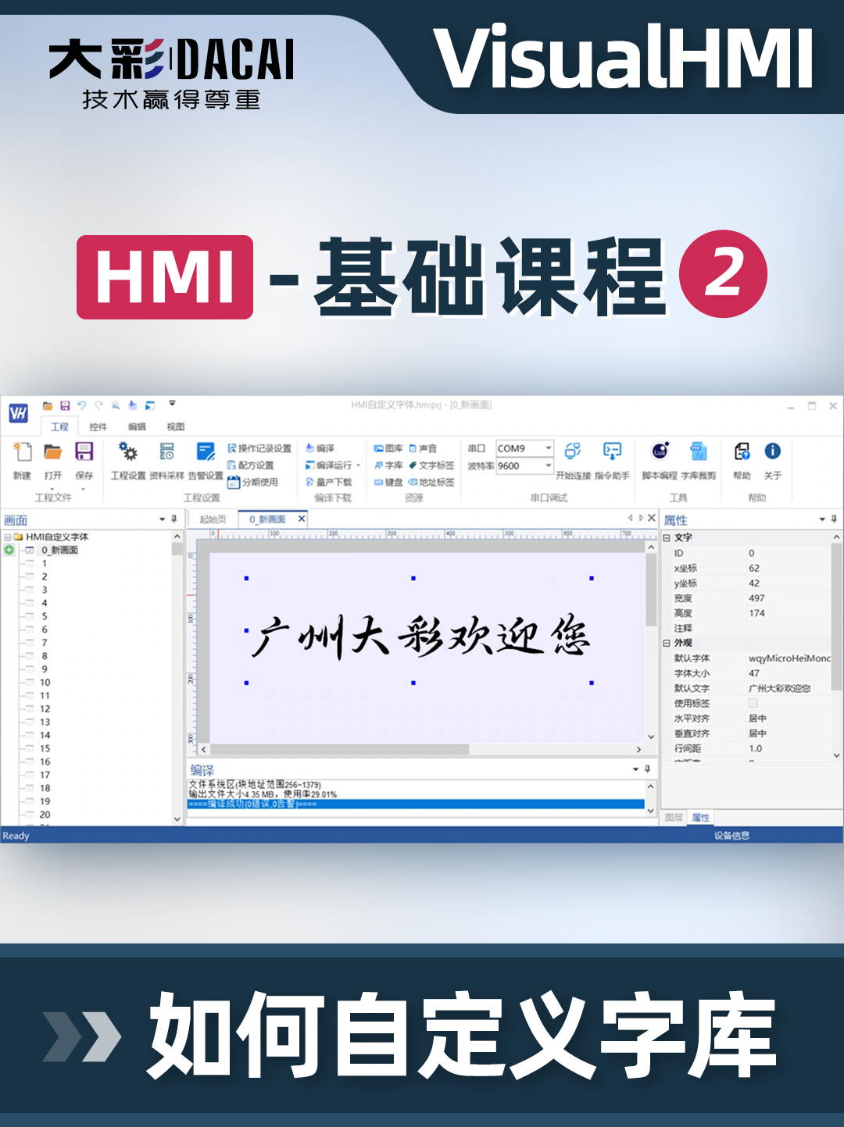The width and height of the screenshot is (844, 1127).
Task: Click 分期使用 calendar item
Action: (x=252, y=482)
